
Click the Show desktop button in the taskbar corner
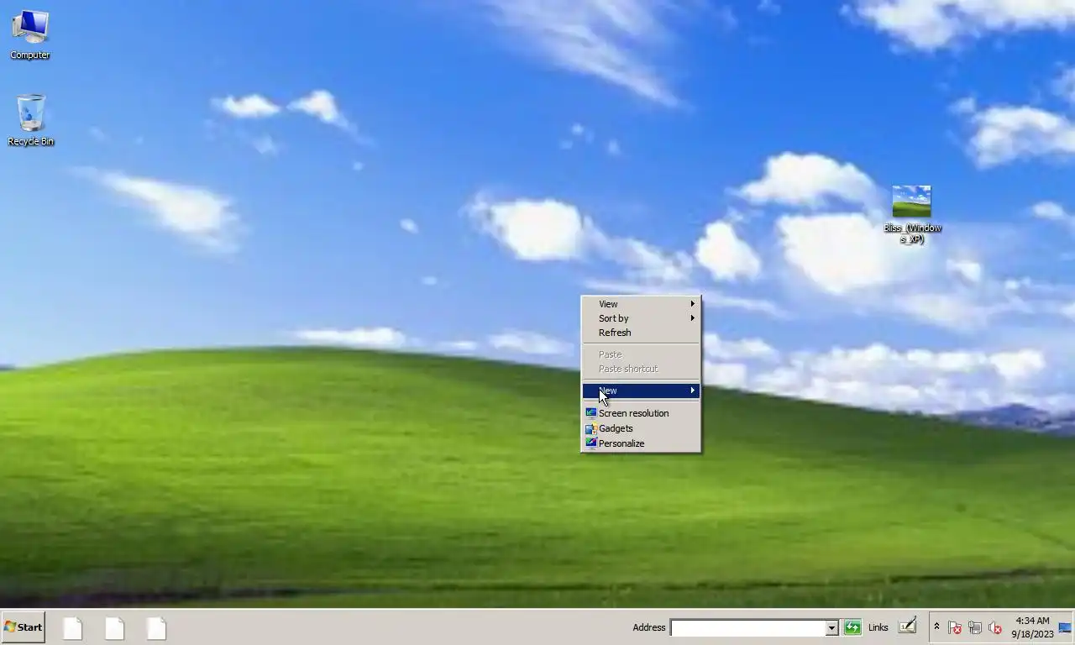(1066, 627)
